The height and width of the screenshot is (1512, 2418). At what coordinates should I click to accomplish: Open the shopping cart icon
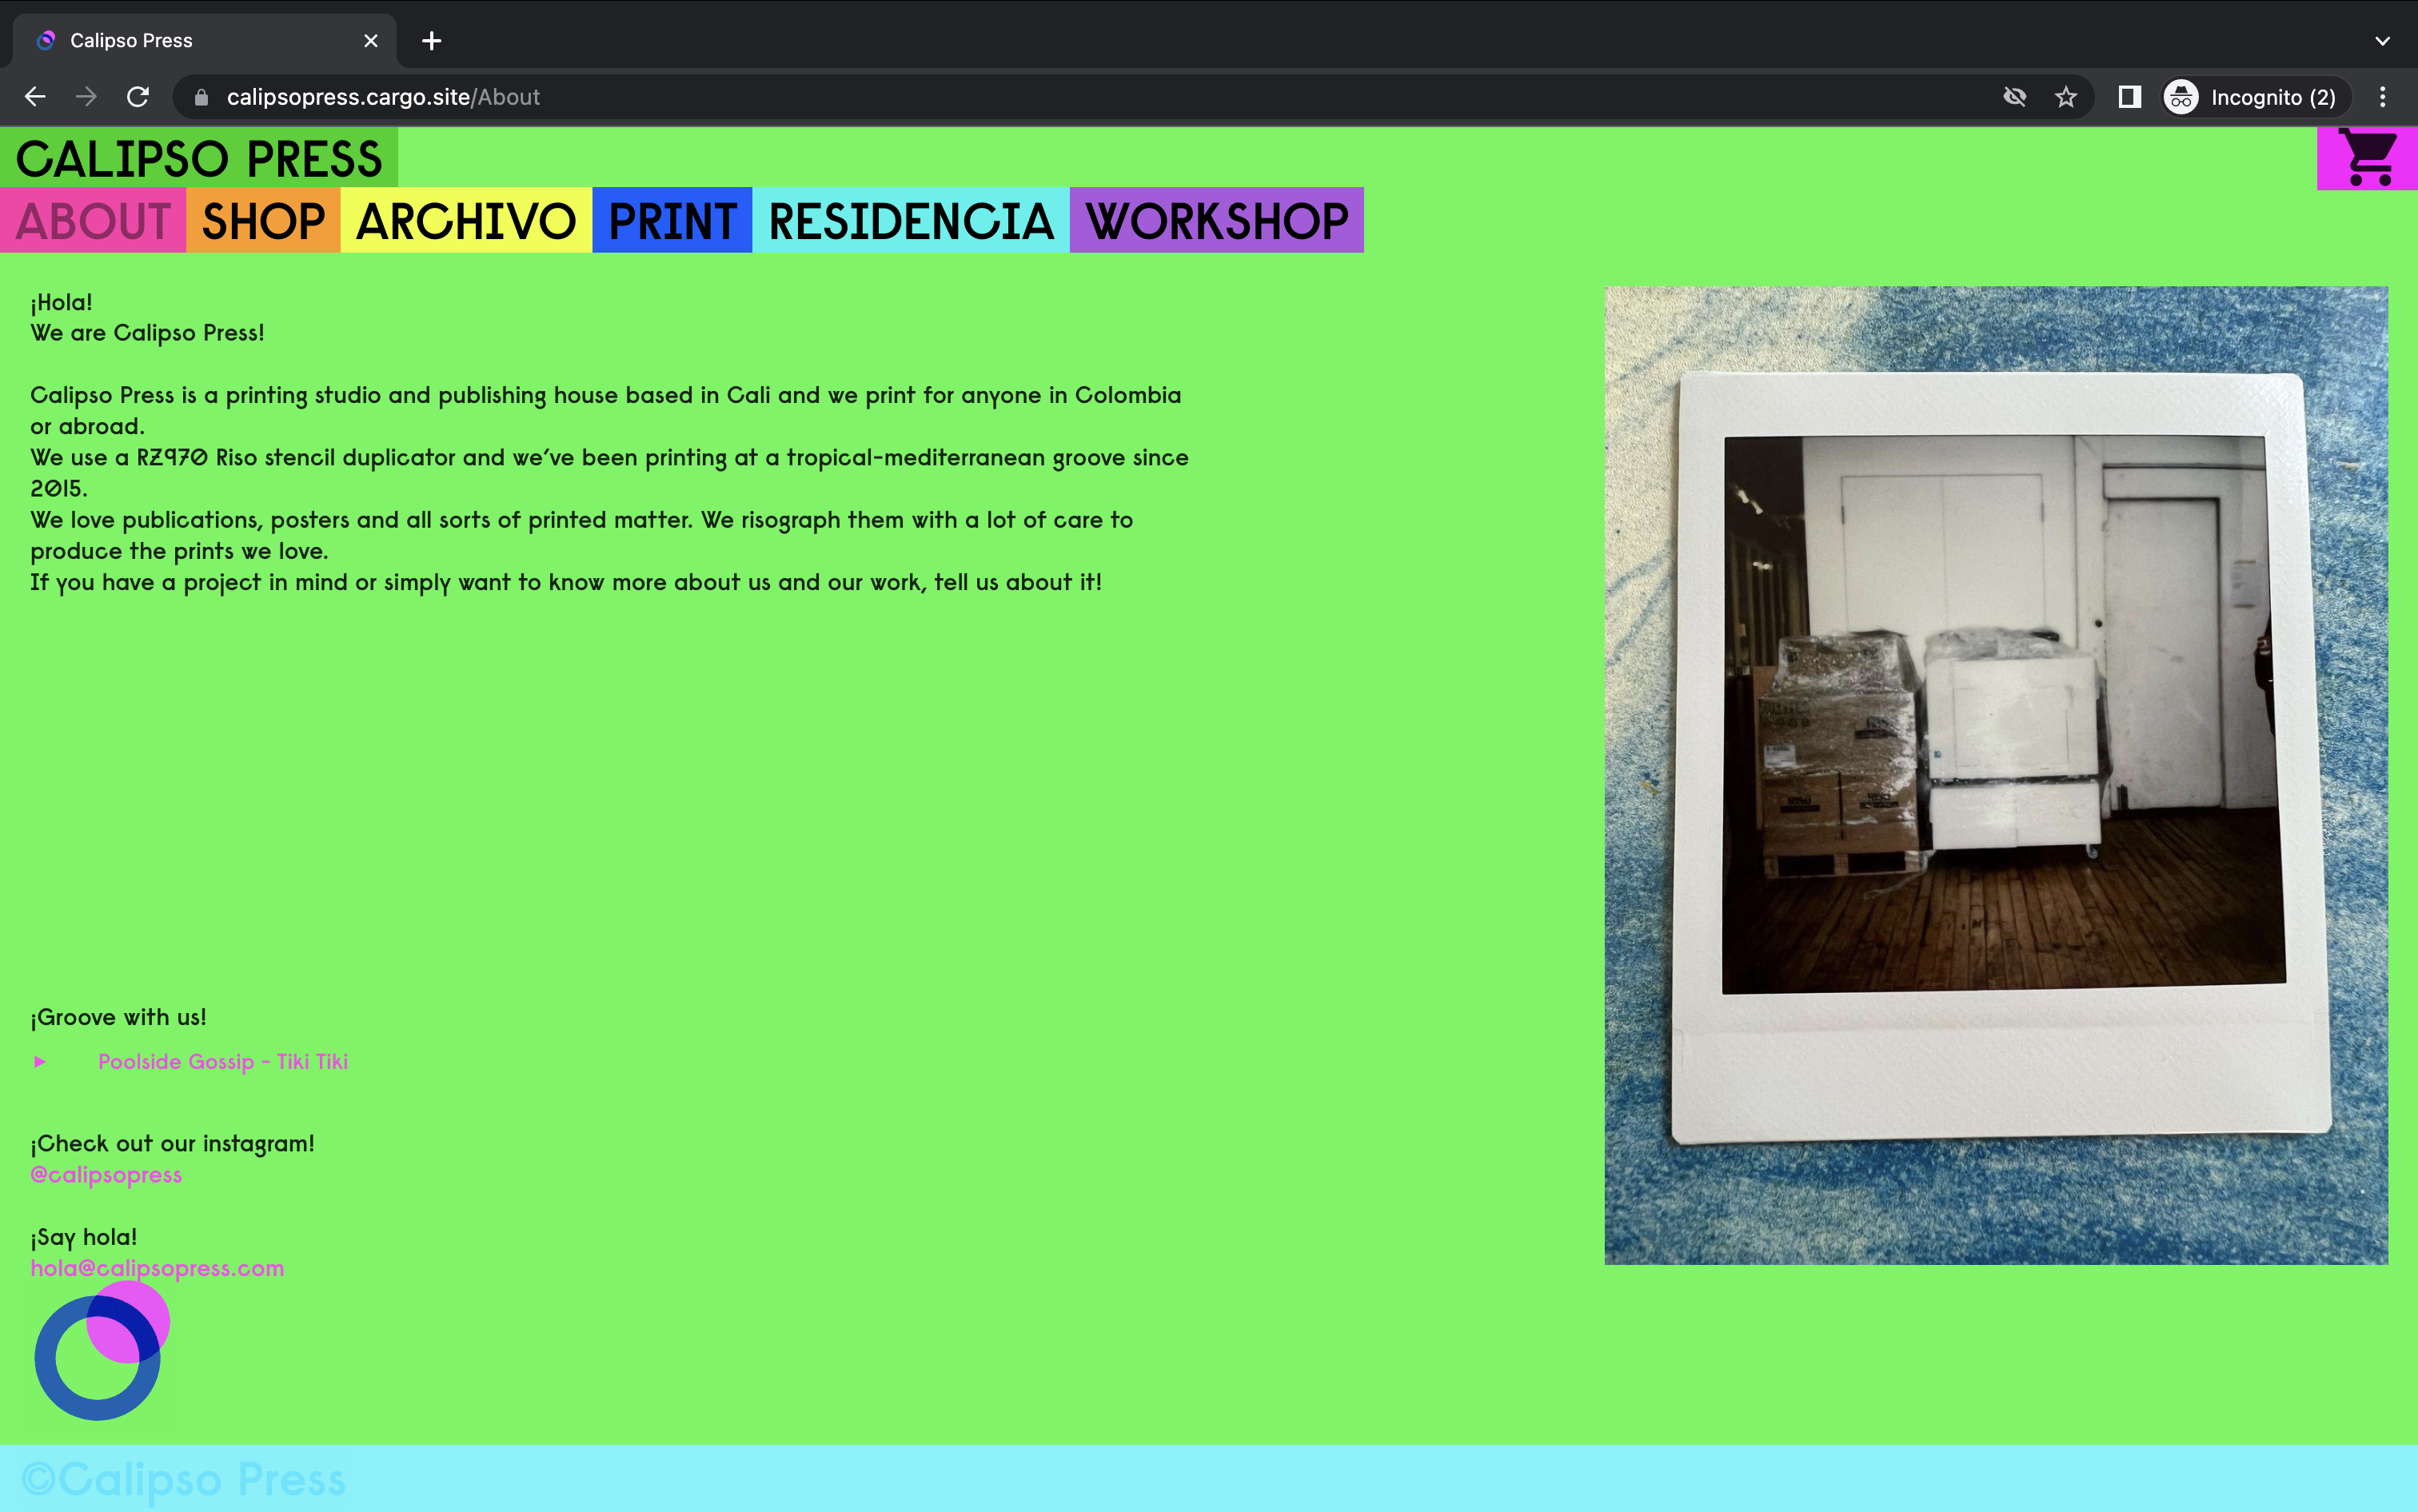coord(2368,158)
